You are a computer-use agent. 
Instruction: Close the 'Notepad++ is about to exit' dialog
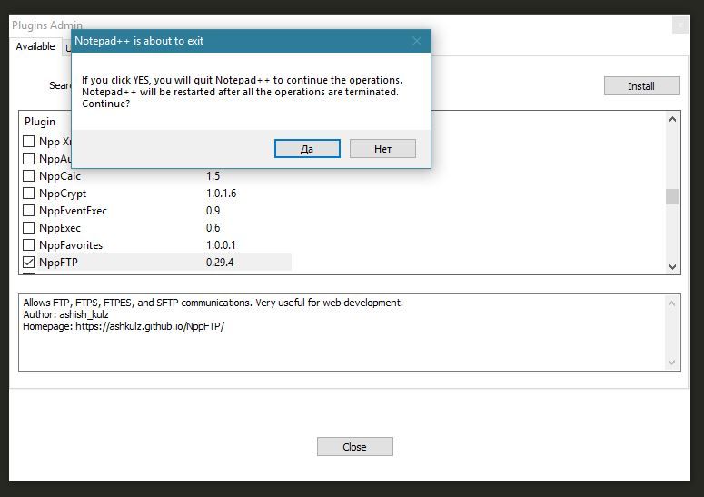(417, 41)
